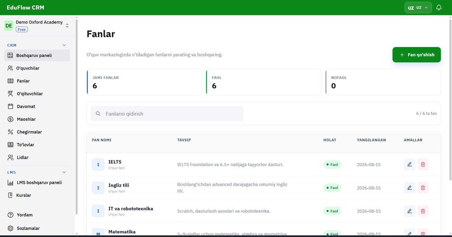Click the 6 / 6 ta fan counter
The width and height of the screenshot is (452, 237).
426,114
